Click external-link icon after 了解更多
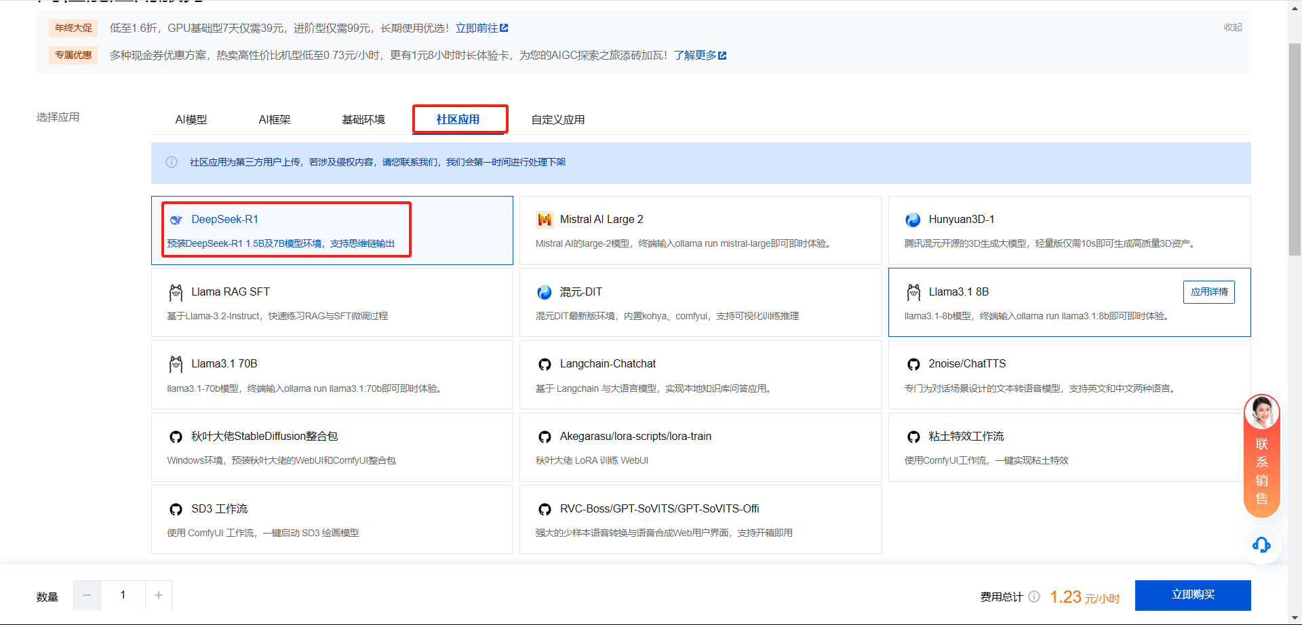Viewport: 1302px width, 625px height. 722,56
